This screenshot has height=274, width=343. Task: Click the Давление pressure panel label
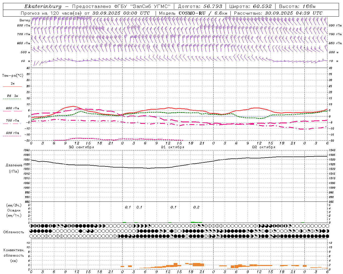point(14,165)
